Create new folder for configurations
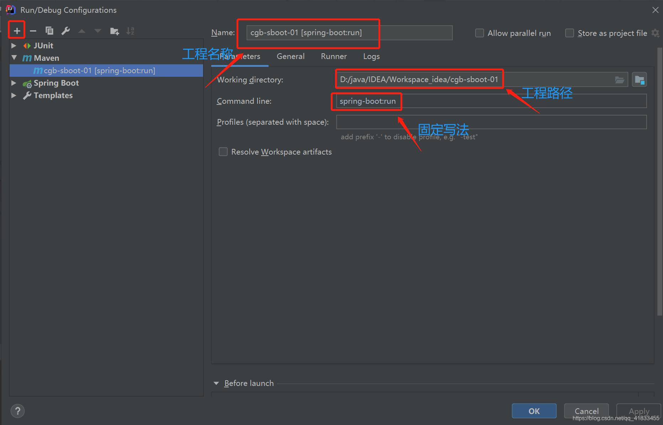Viewport: 663px width, 425px height. [115, 31]
